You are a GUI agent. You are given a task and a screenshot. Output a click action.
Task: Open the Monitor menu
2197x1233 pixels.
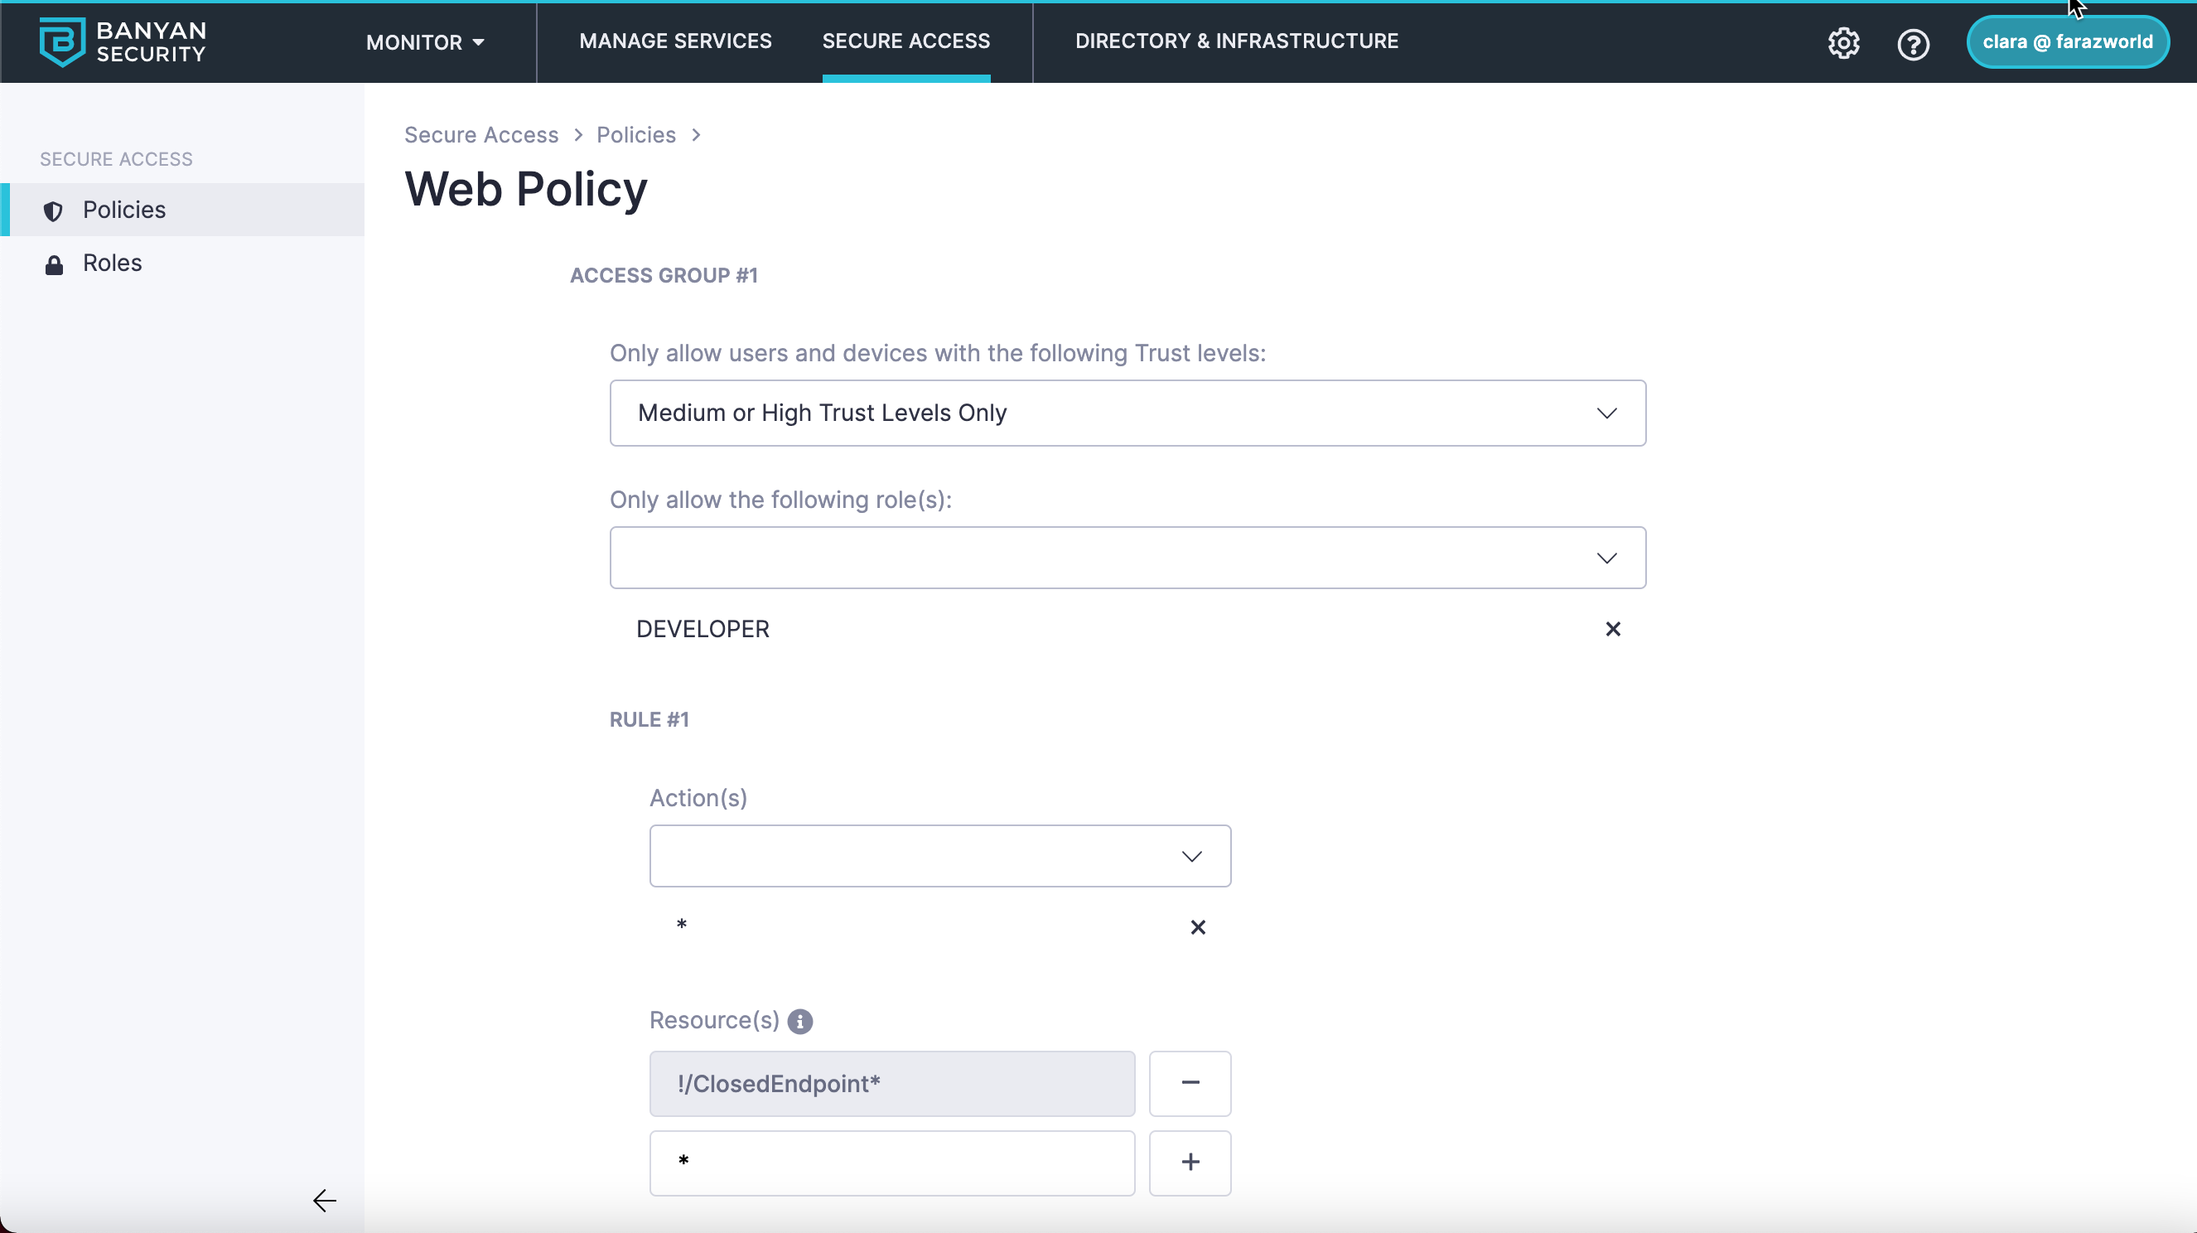pyautogui.click(x=425, y=41)
